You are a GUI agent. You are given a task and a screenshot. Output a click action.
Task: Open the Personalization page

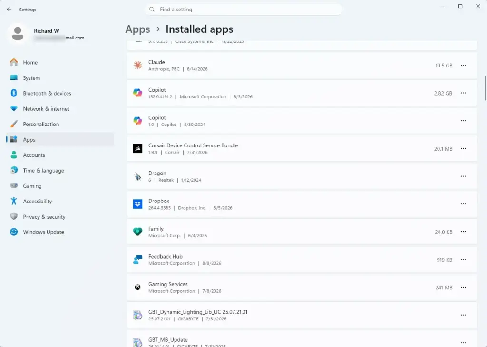pyautogui.click(x=60, y=124)
